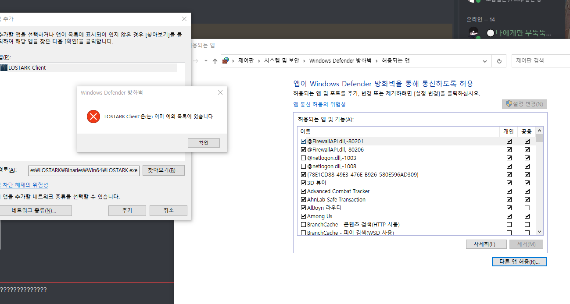Open 네트워크 종류(N)... settings
This screenshot has width=570, height=304.
point(35,211)
